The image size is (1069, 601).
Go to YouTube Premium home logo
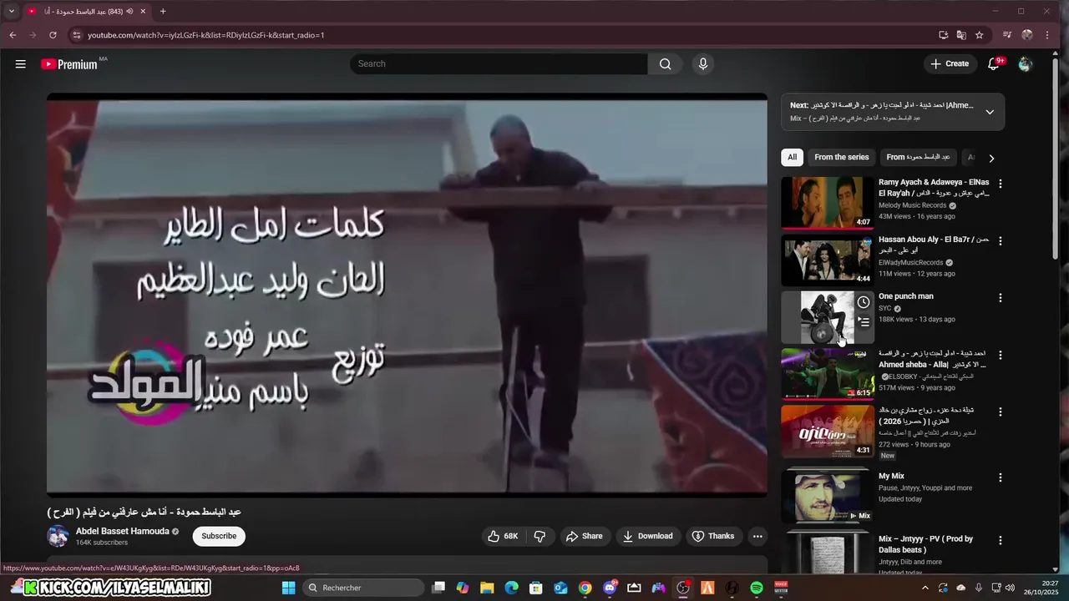(69, 64)
